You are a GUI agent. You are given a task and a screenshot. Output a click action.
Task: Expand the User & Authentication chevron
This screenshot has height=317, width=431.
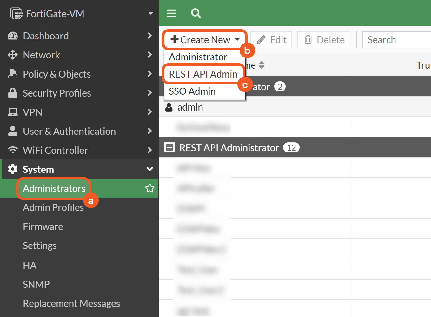coord(150,131)
